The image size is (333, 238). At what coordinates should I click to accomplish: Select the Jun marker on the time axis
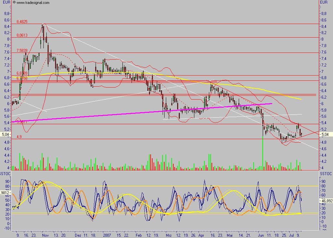pos(261,233)
